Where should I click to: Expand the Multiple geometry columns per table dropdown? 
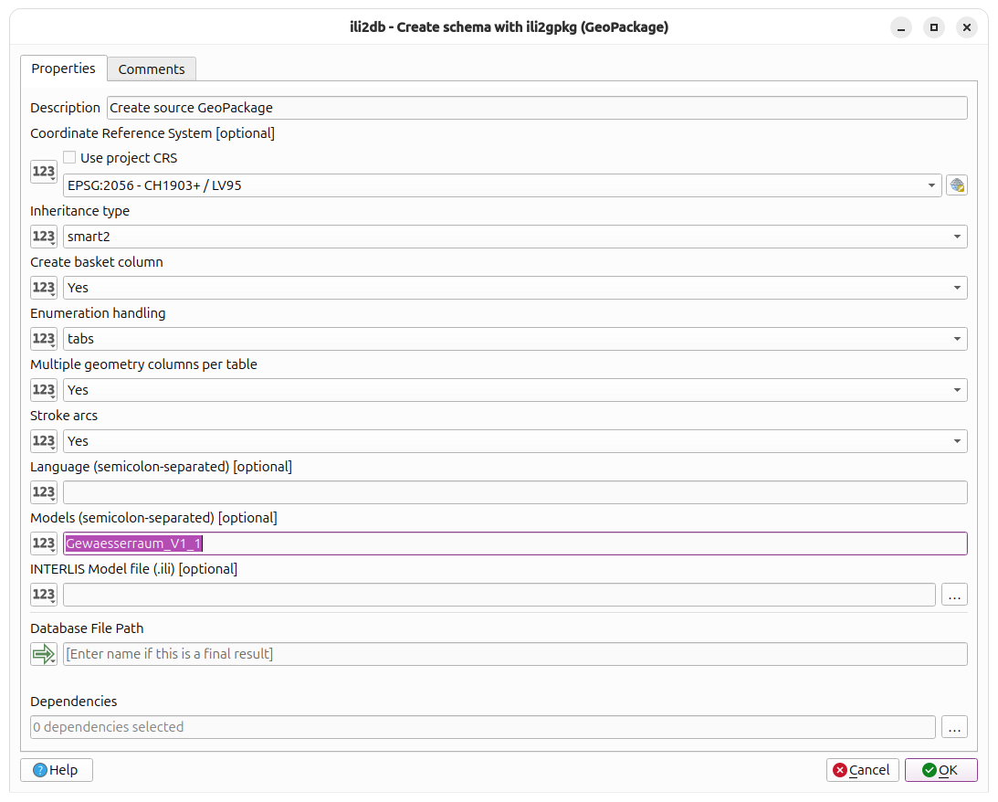pyautogui.click(x=515, y=390)
